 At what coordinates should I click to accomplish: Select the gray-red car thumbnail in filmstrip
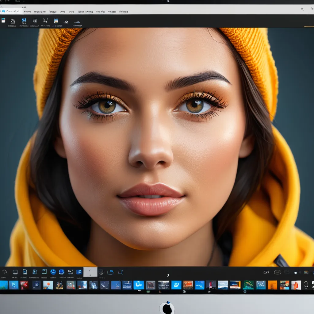click(71, 285)
